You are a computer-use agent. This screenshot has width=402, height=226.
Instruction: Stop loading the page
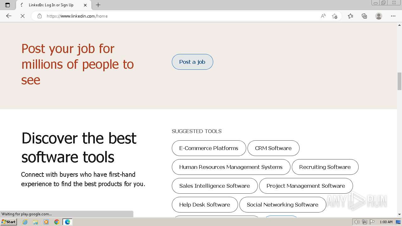tap(23, 16)
